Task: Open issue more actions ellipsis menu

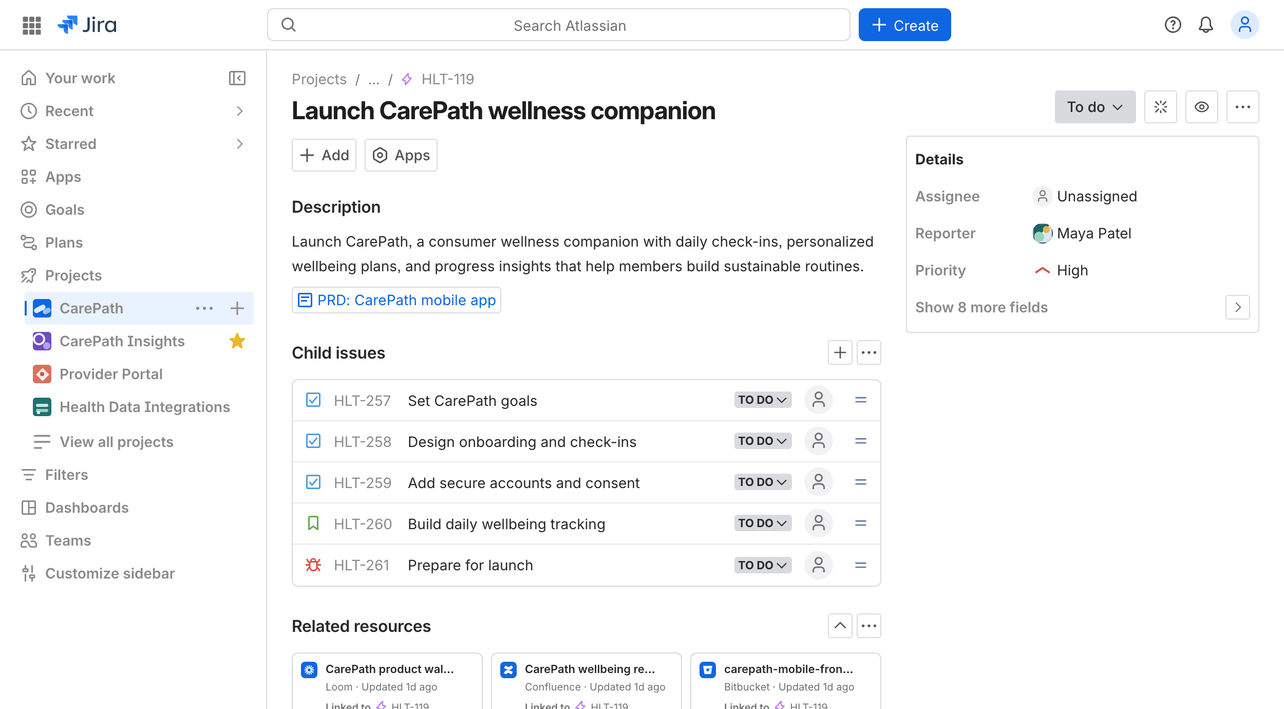Action: pyautogui.click(x=1242, y=107)
